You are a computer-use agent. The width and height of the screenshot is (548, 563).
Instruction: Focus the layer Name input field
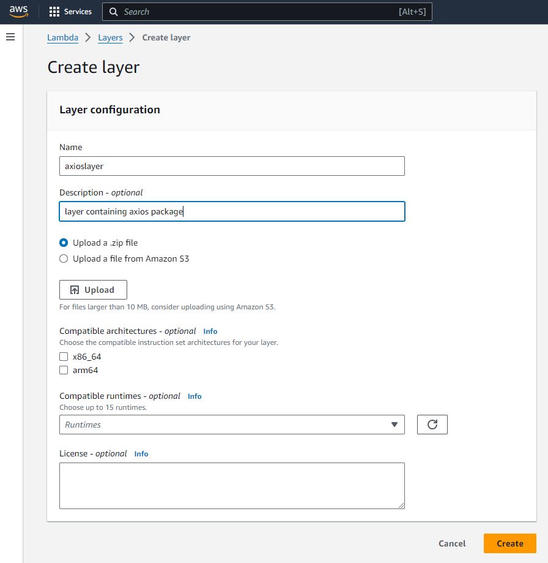[x=232, y=166]
